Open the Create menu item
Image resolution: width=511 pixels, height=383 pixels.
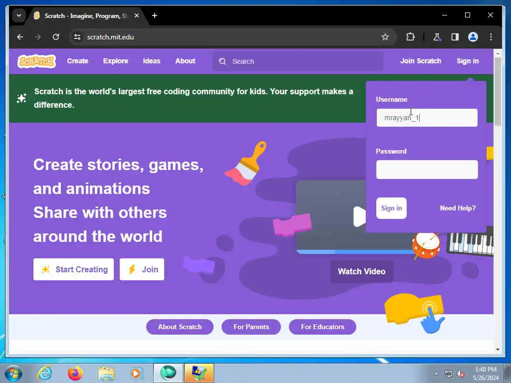(x=77, y=61)
